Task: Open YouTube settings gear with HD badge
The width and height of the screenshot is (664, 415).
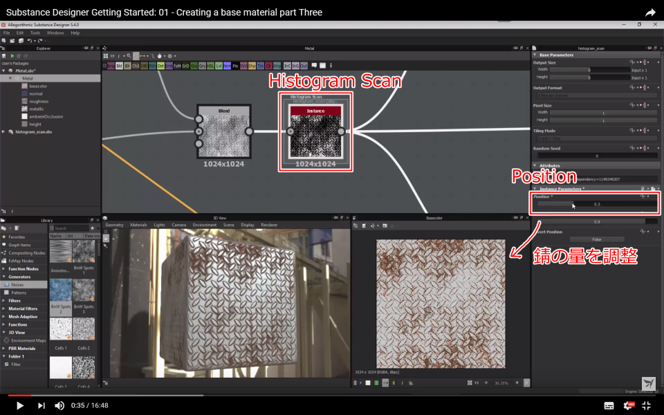Action: tap(629, 406)
